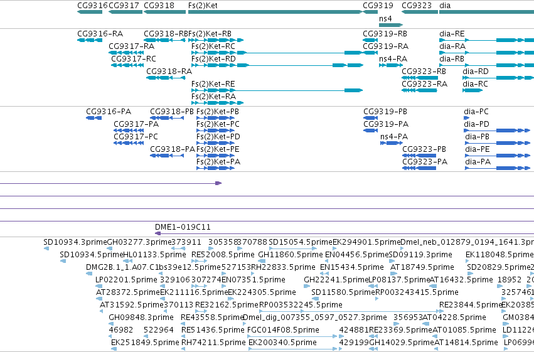Select transcript CG9319-RB
The image size is (534, 352).
click(370, 40)
